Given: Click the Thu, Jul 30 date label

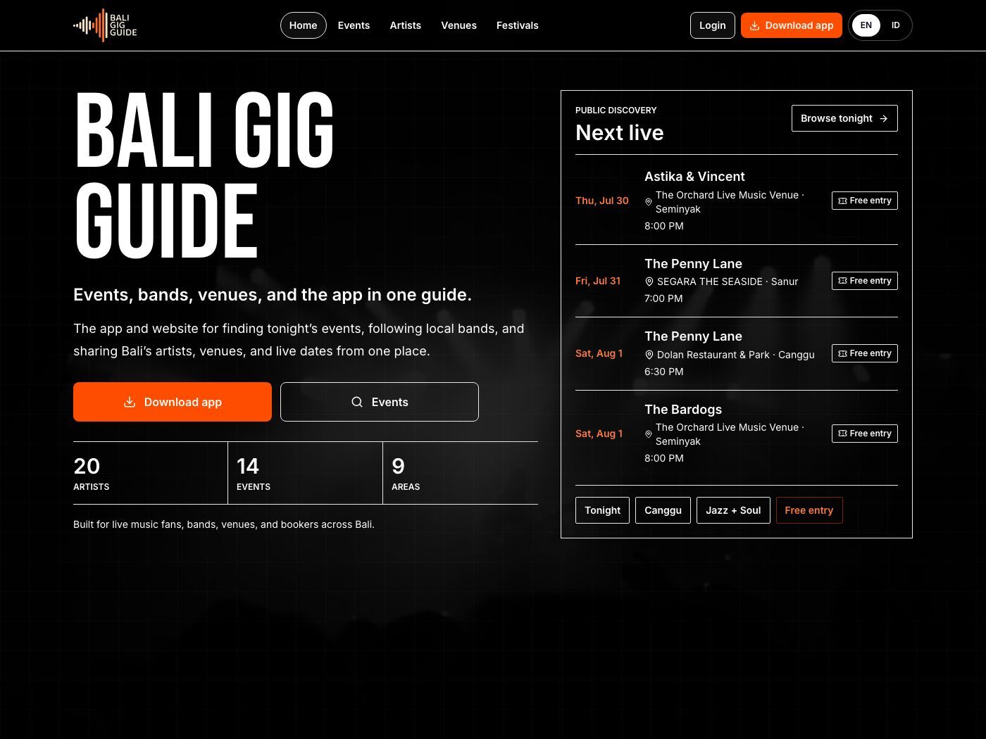Looking at the screenshot, I should [x=602, y=201].
